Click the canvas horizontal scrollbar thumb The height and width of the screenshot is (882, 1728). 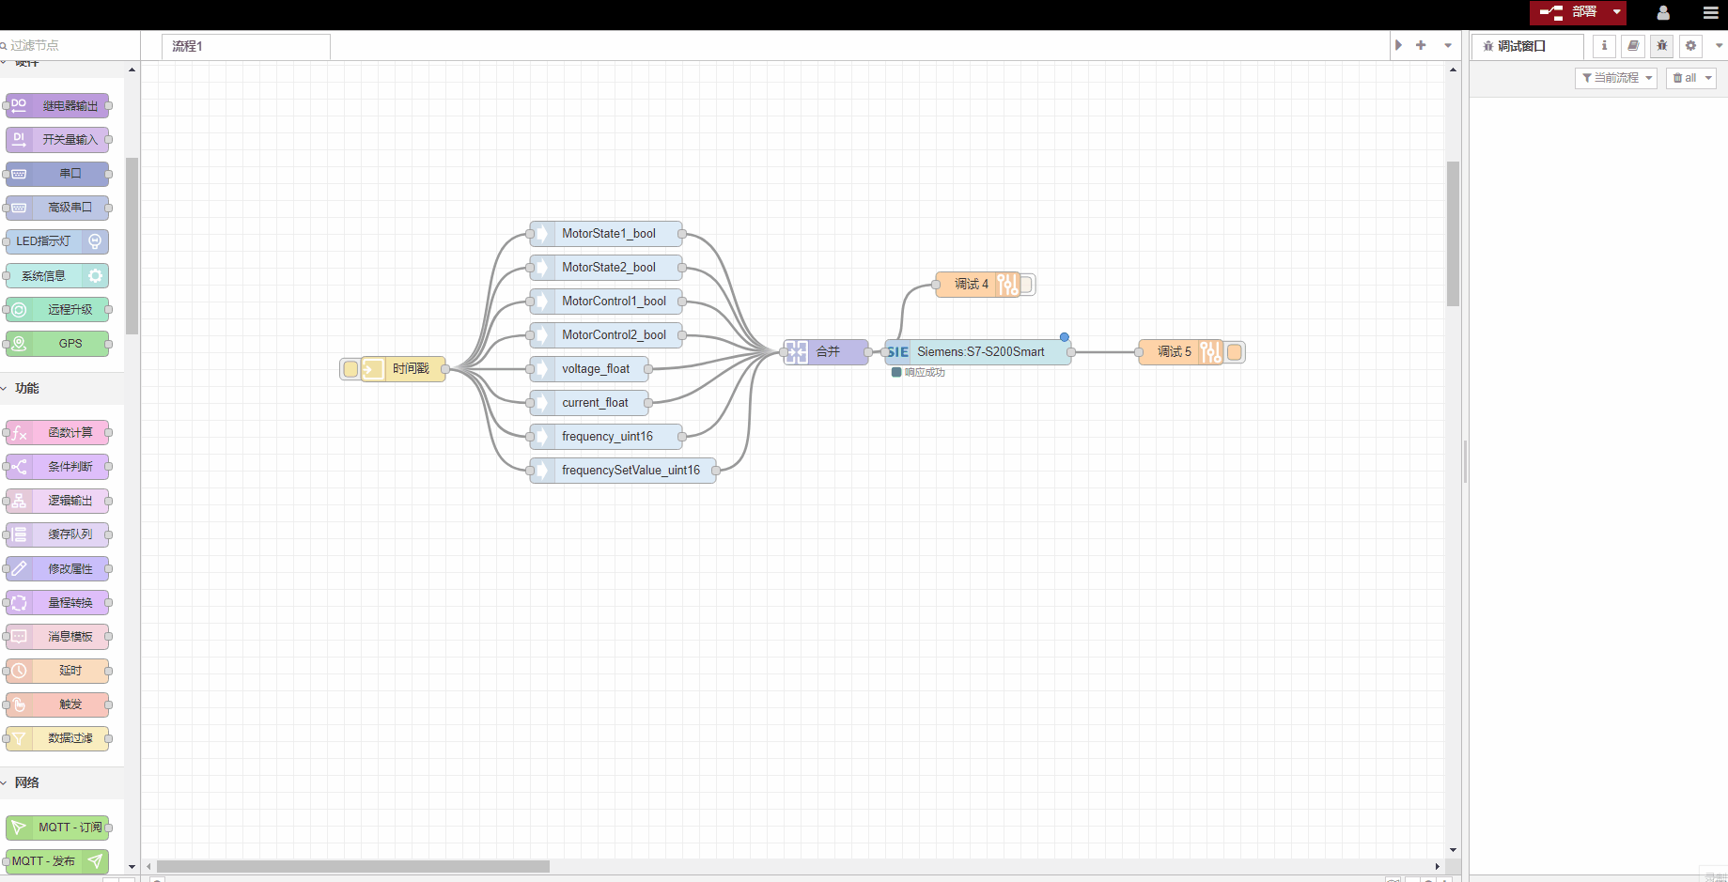tap(353, 866)
